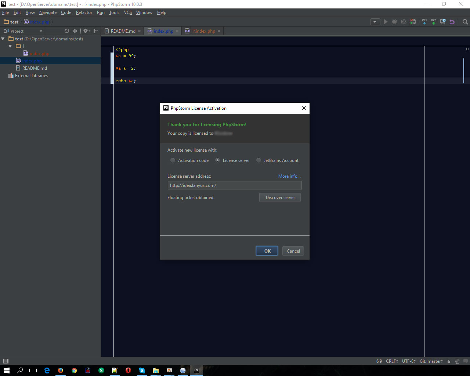Select the Activation code radio button

[x=173, y=160]
